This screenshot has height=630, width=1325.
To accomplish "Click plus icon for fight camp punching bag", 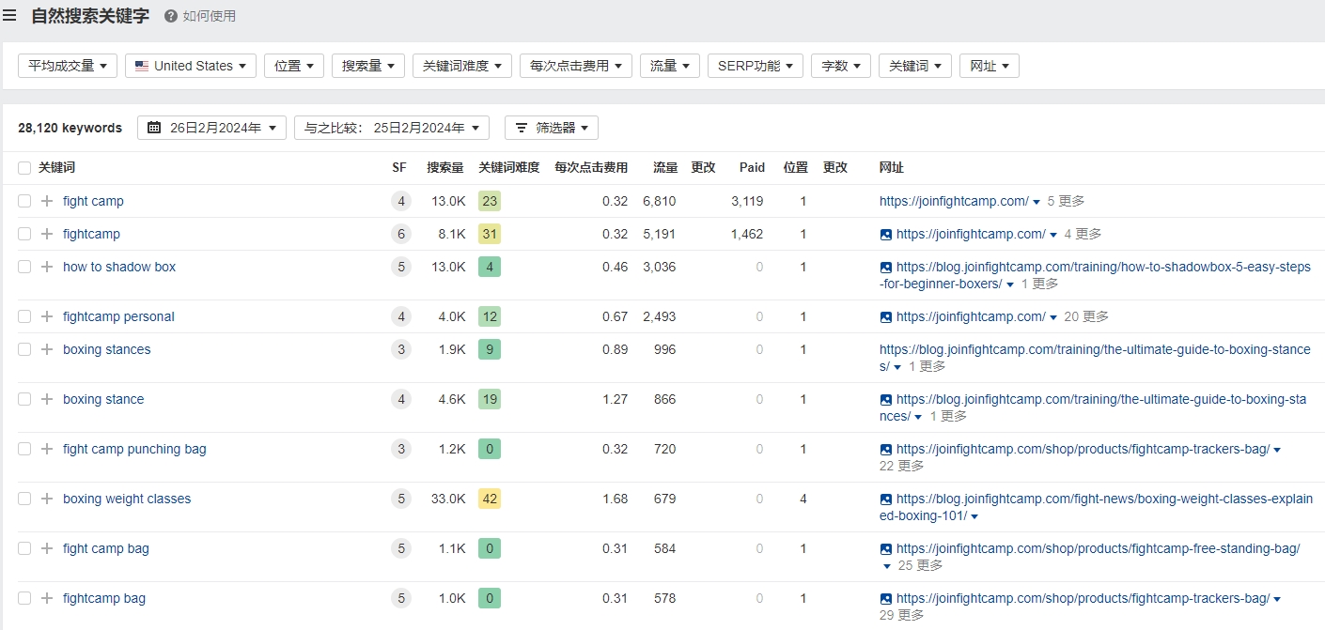I will 47,449.
